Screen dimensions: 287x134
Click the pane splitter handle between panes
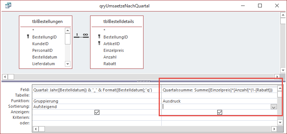click(x=143, y=81)
